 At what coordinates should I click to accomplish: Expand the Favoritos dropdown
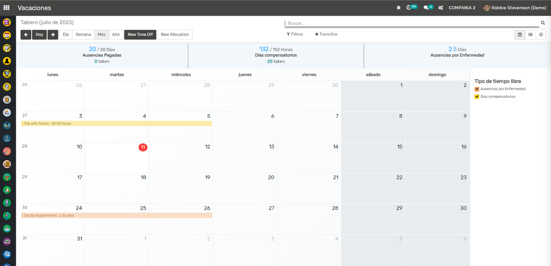coord(326,34)
